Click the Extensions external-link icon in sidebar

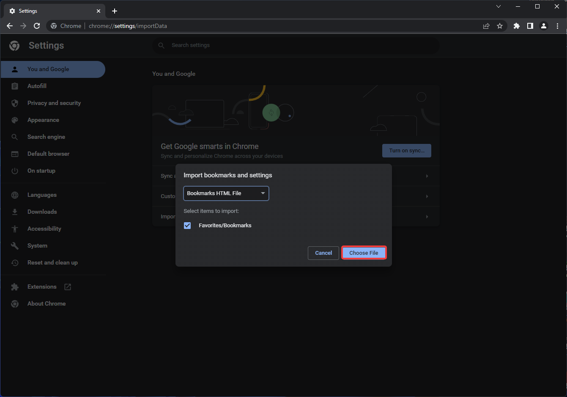coord(68,287)
